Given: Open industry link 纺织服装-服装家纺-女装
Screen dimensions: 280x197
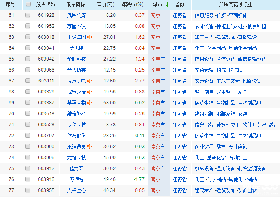Looking at the screenshot, I should coord(221,114).
